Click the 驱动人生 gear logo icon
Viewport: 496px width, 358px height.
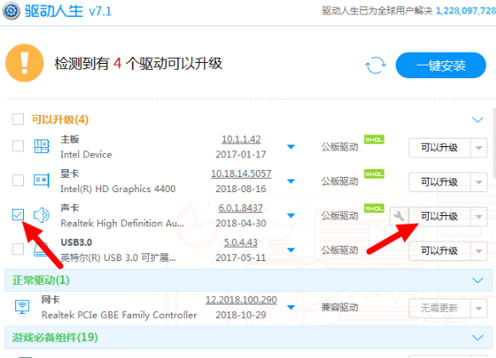click(11, 11)
